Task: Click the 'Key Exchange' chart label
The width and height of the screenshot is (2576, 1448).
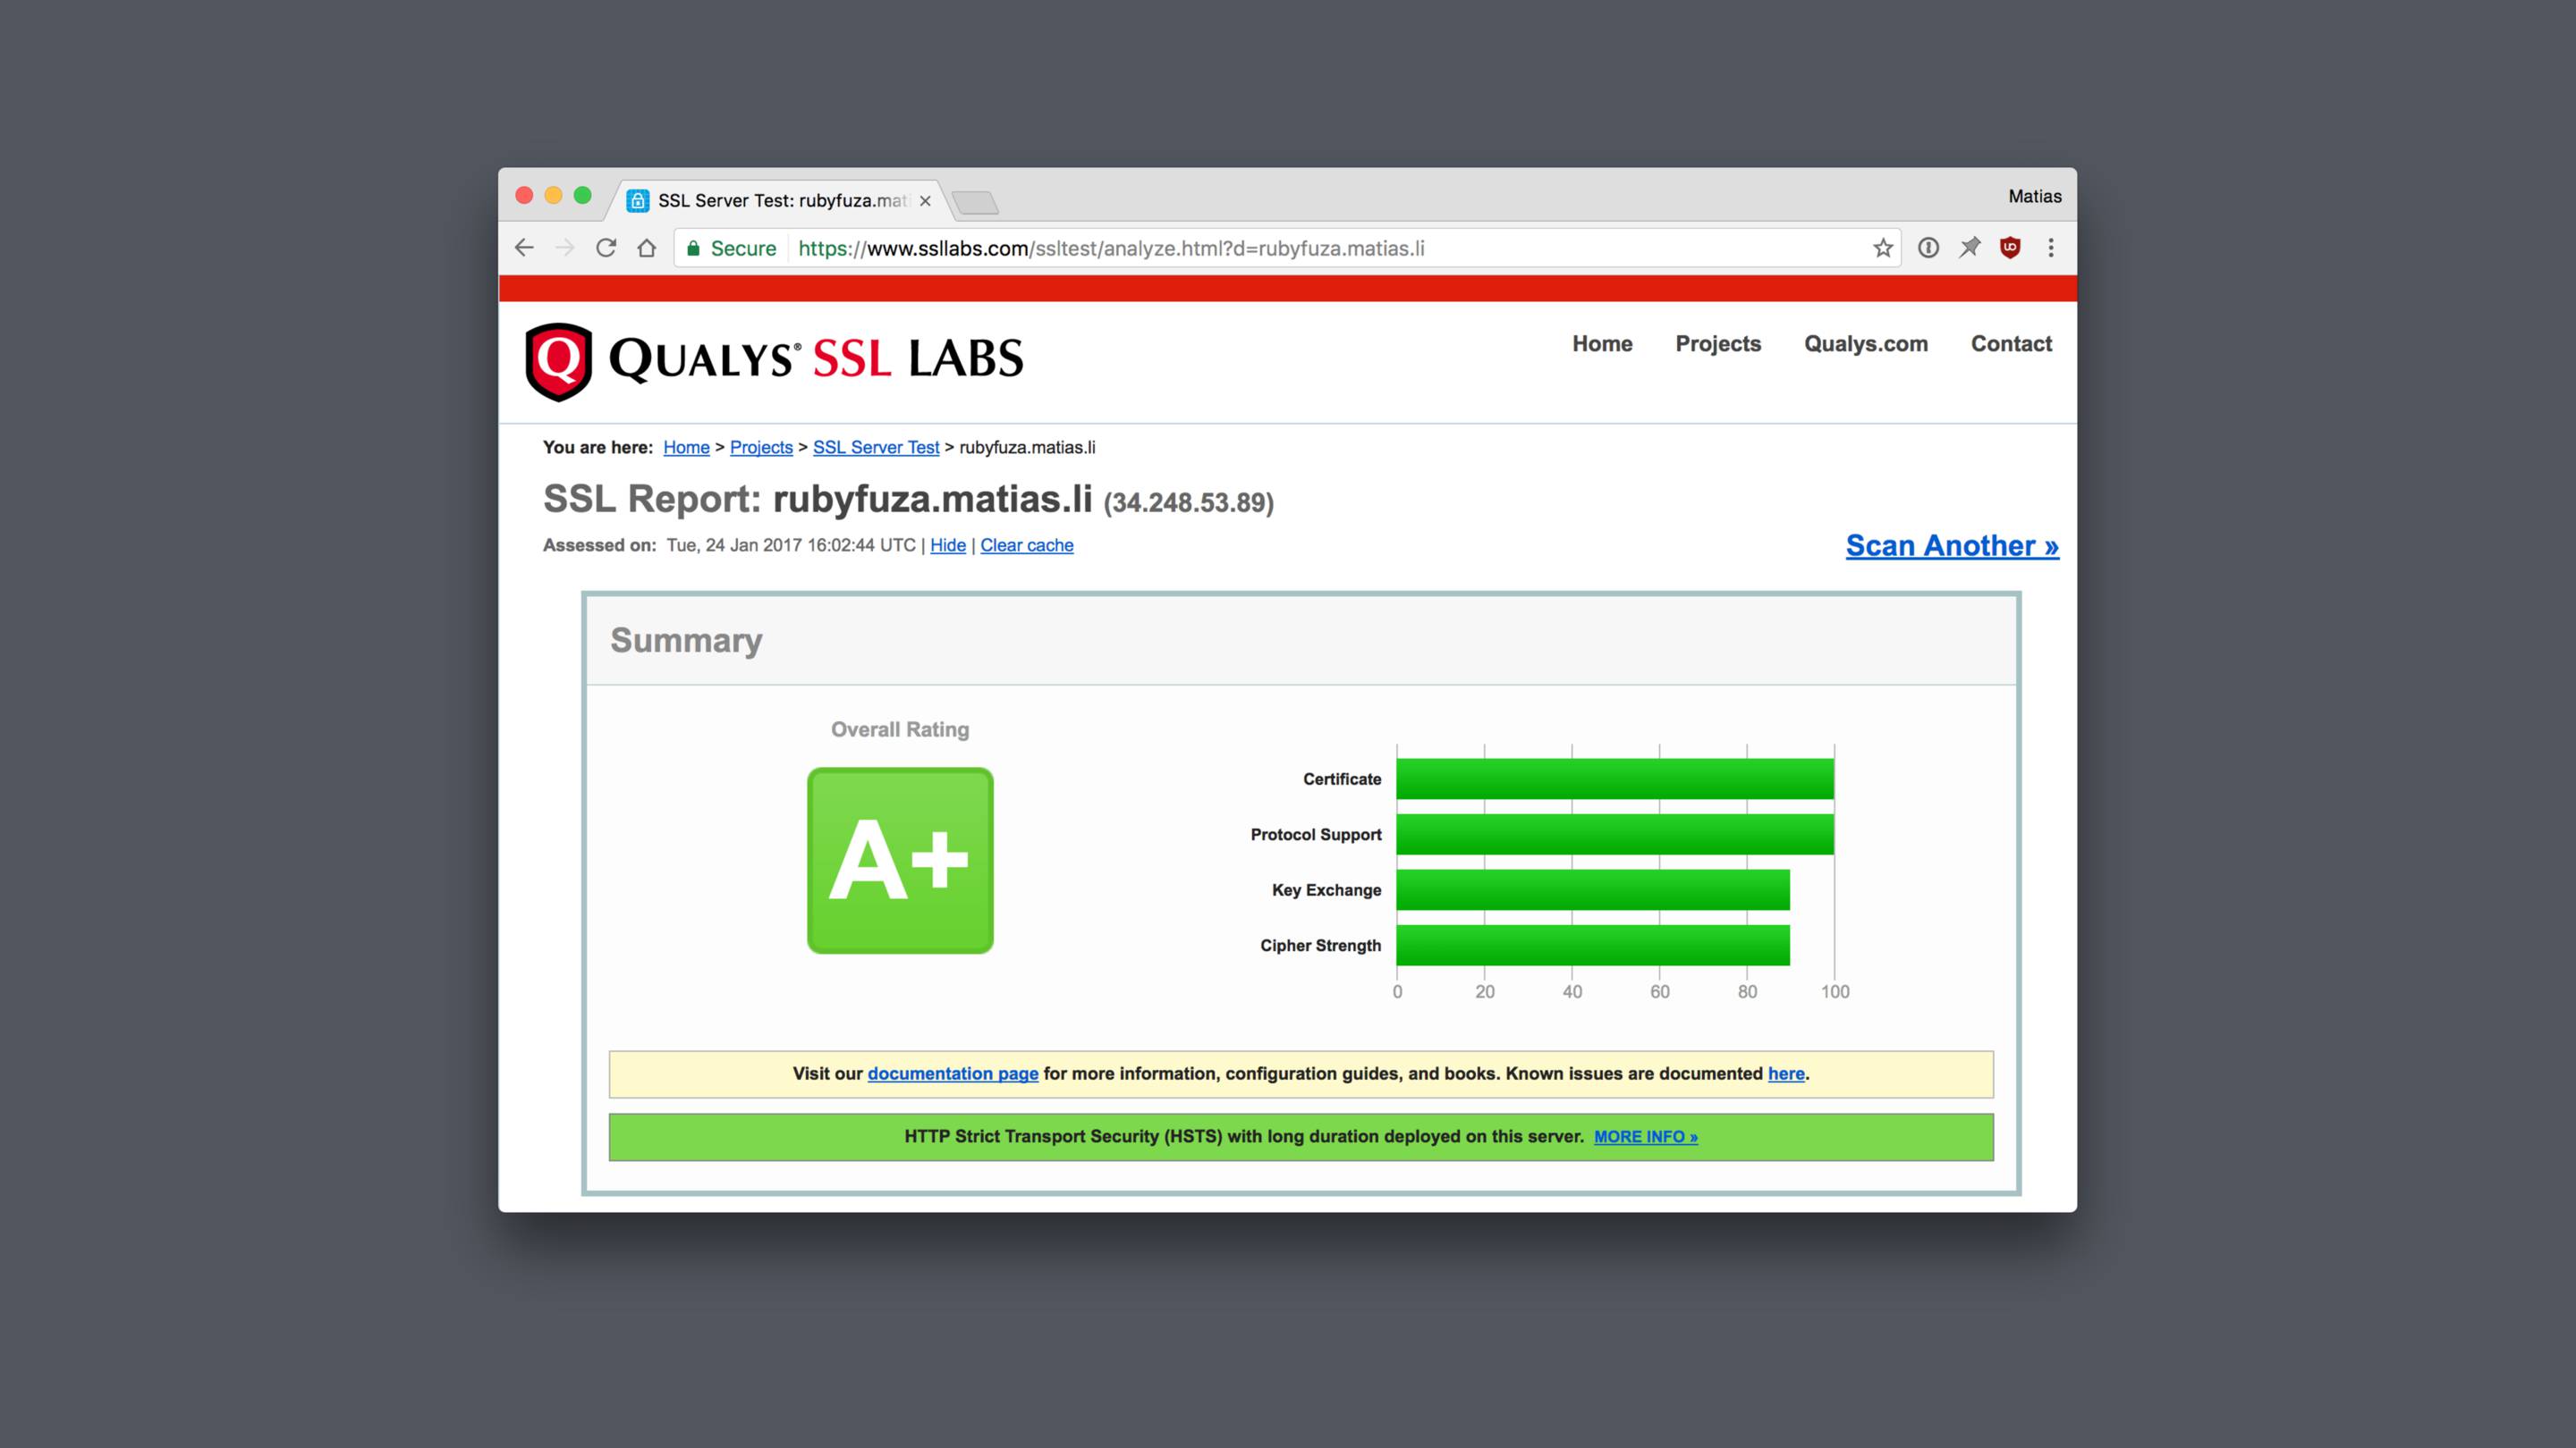Action: (1326, 890)
